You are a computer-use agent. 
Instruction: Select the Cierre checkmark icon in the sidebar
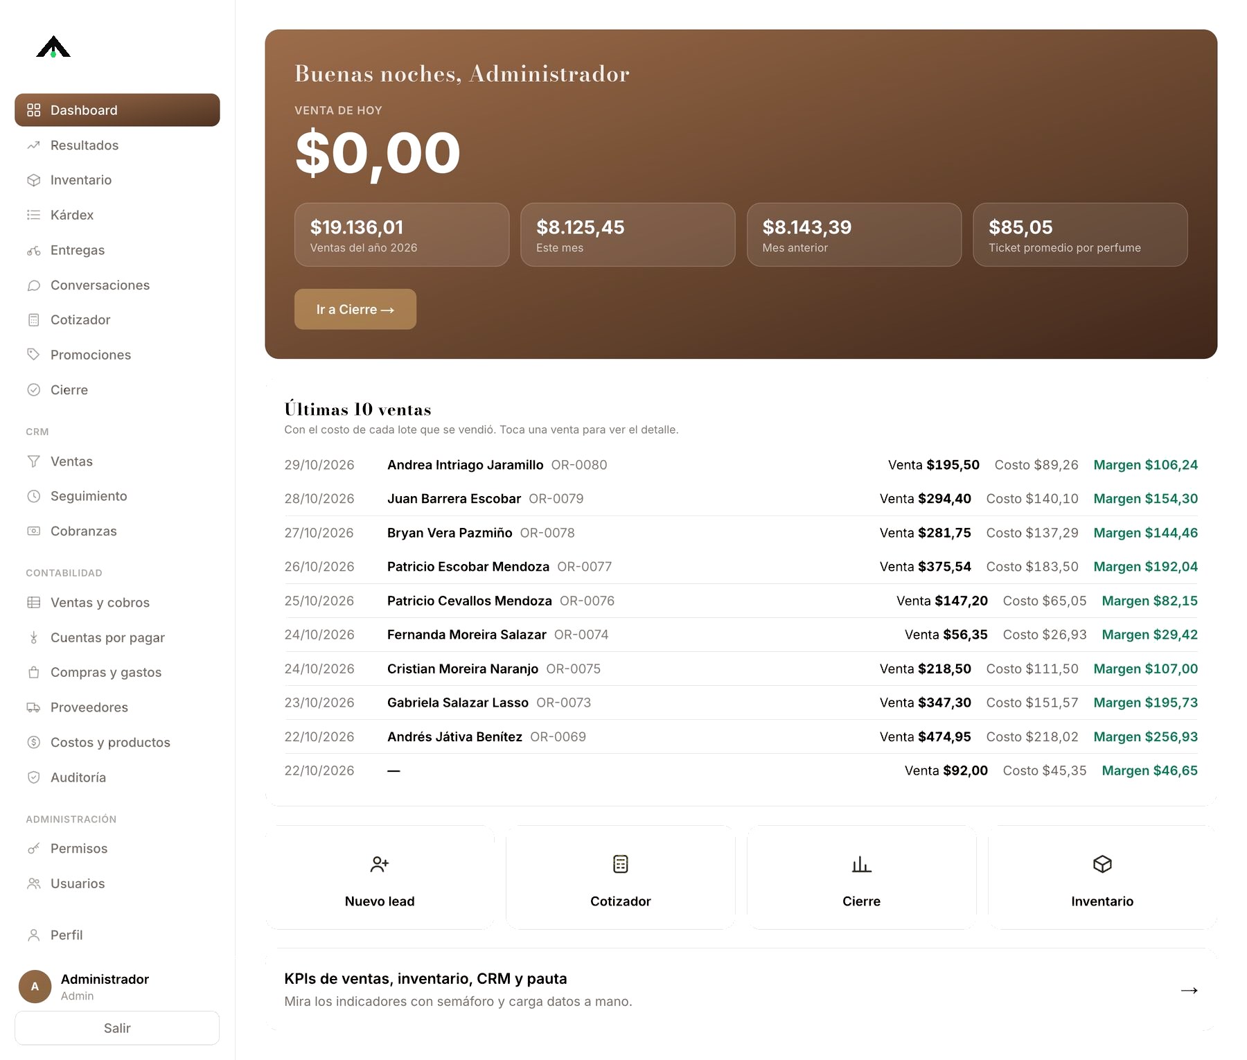pos(33,390)
